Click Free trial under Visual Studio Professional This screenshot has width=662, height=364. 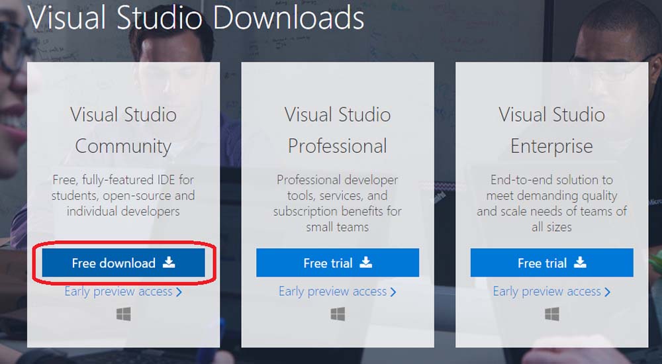(x=338, y=263)
